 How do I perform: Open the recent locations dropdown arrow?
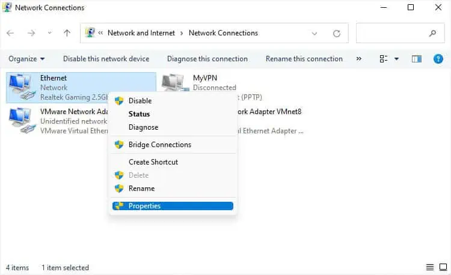click(x=49, y=33)
